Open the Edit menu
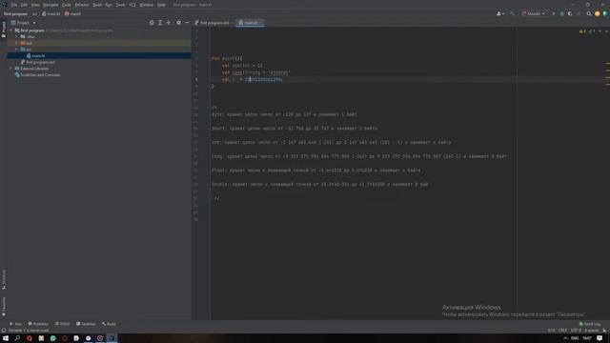610x343 pixels. pos(24,5)
